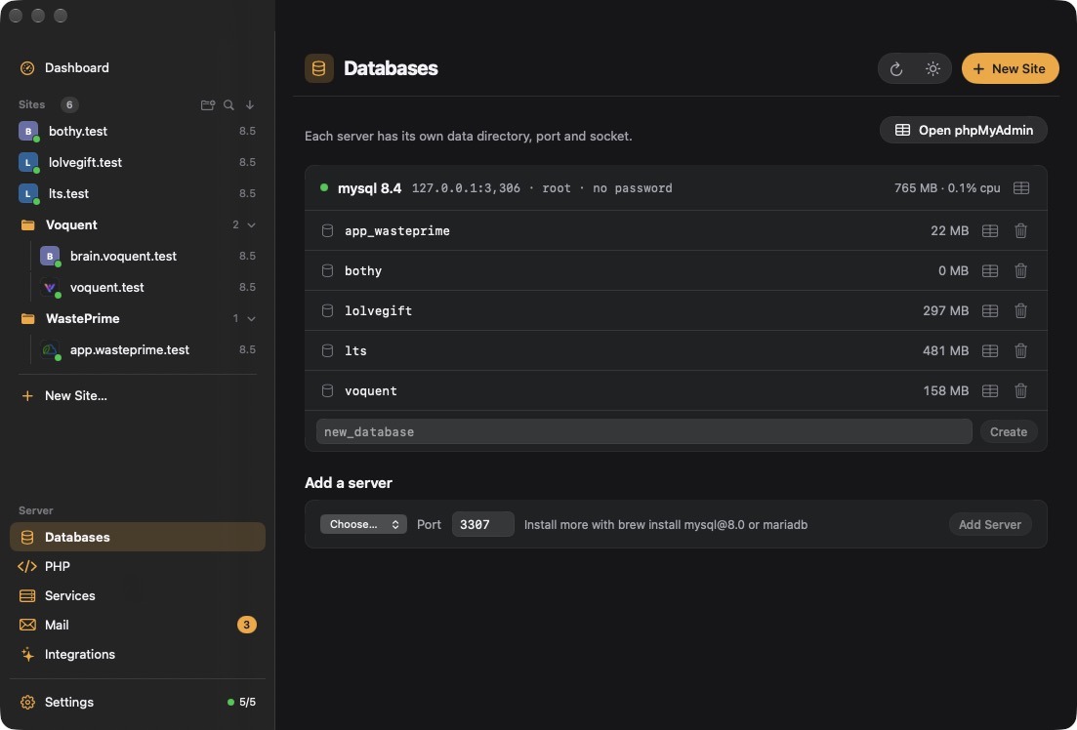This screenshot has width=1077, height=730.
Task: Open Mail in the sidebar
Action: click(x=138, y=625)
